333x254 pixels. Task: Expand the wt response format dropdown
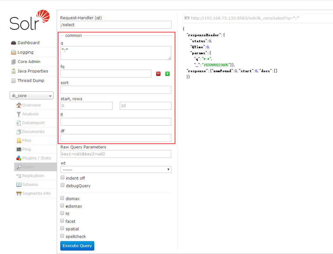click(116, 170)
